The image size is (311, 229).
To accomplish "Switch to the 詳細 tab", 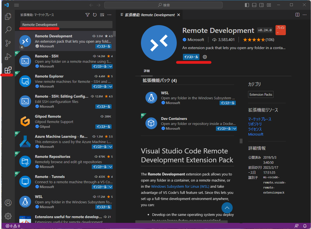I will [147, 71].
